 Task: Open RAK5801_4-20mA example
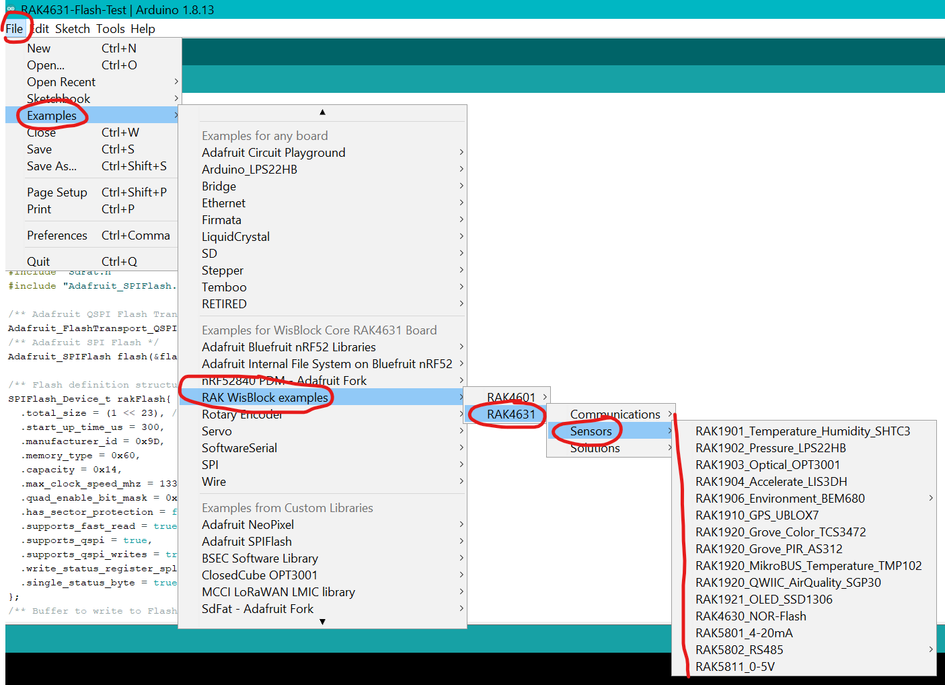[x=804, y=633]
